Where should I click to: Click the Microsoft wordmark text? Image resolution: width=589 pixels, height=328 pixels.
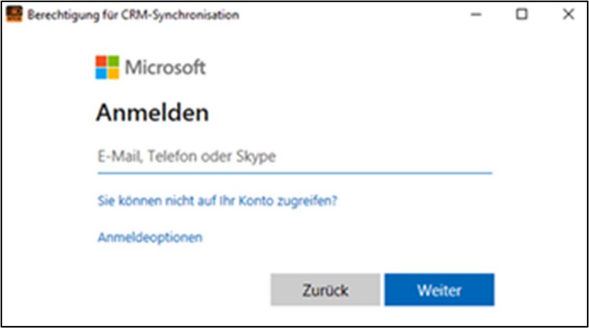165,68
